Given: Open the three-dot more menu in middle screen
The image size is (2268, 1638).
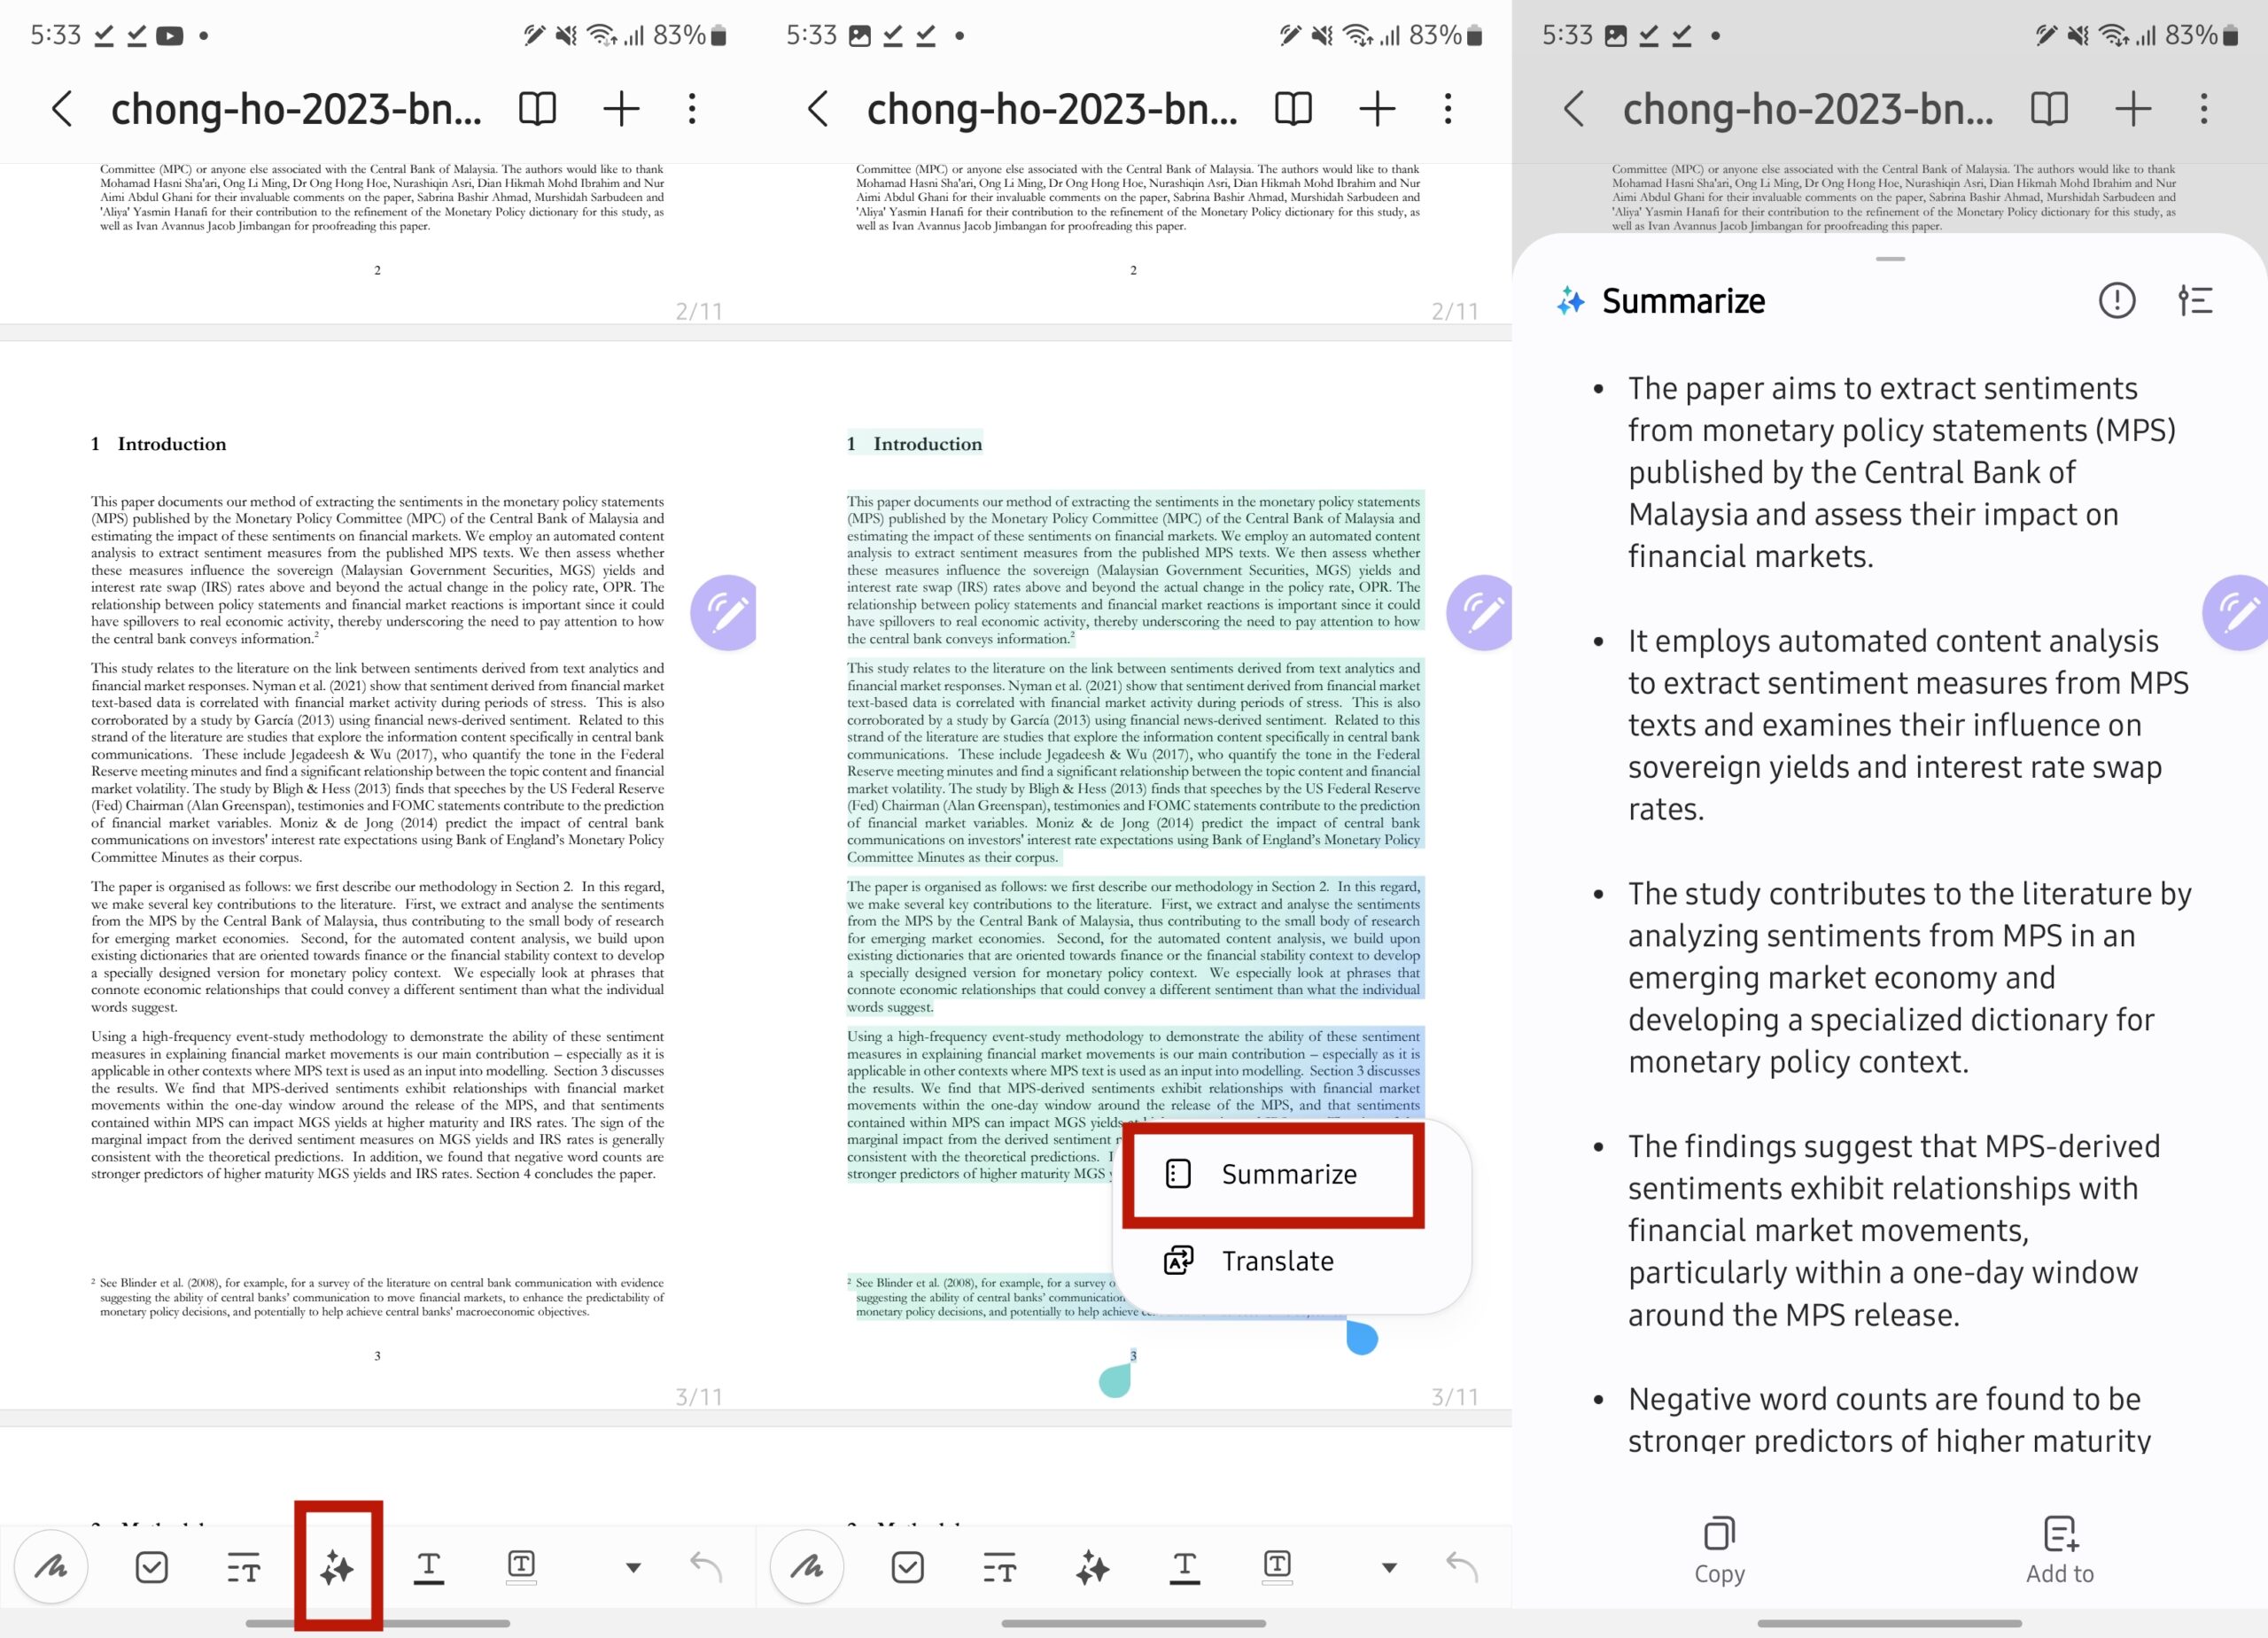Looking at the screenshot, I should (x=1448, y=108).
